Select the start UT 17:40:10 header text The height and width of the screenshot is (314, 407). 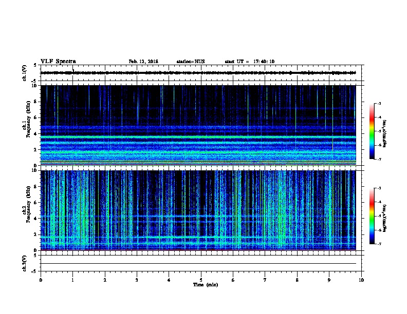tap(249, 62)
